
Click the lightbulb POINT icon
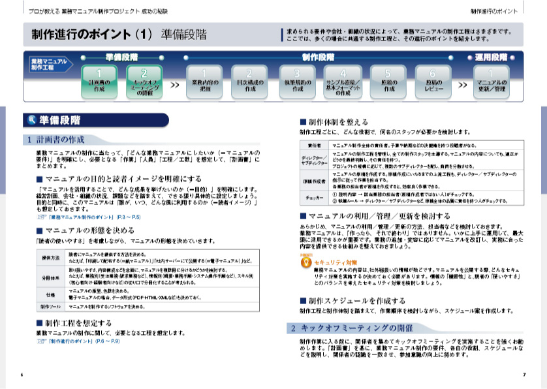click(x=306, y=260)
